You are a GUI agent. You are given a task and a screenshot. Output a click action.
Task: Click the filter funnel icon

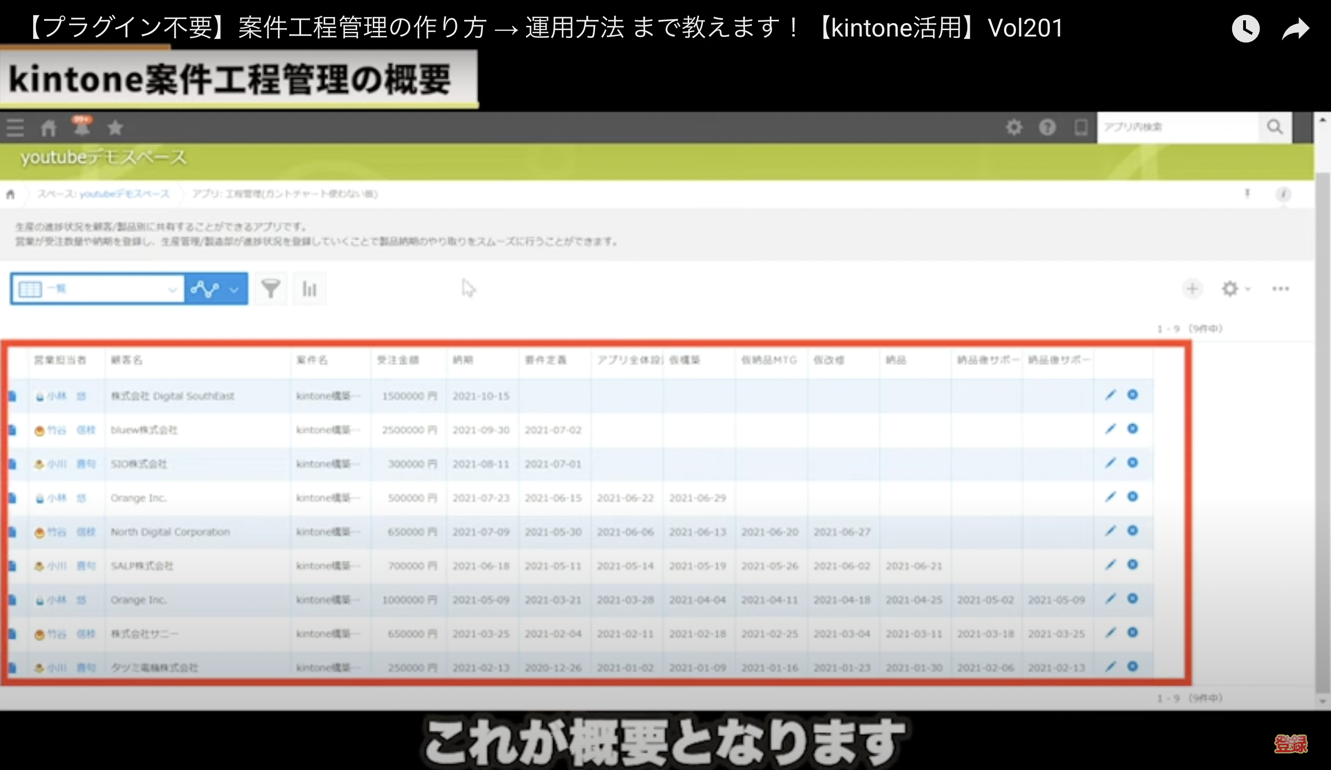[271, 289]
